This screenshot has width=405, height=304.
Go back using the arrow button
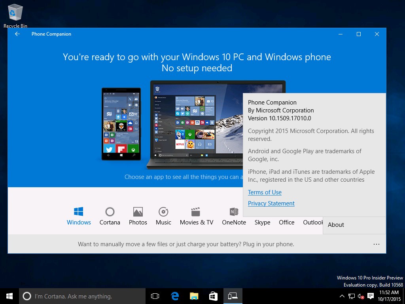[x=17, y=34]
